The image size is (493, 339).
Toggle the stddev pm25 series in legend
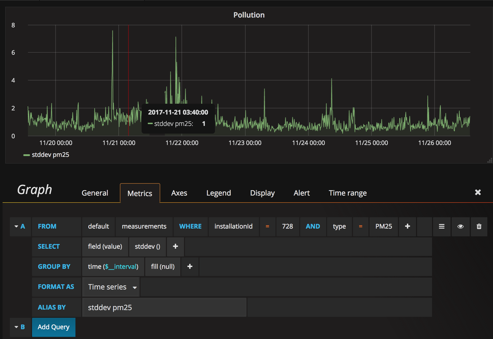[x=50, y=155]
